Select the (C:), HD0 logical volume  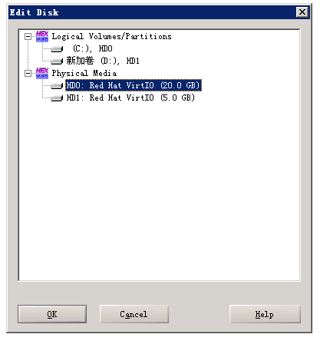(x=93, y=48)
